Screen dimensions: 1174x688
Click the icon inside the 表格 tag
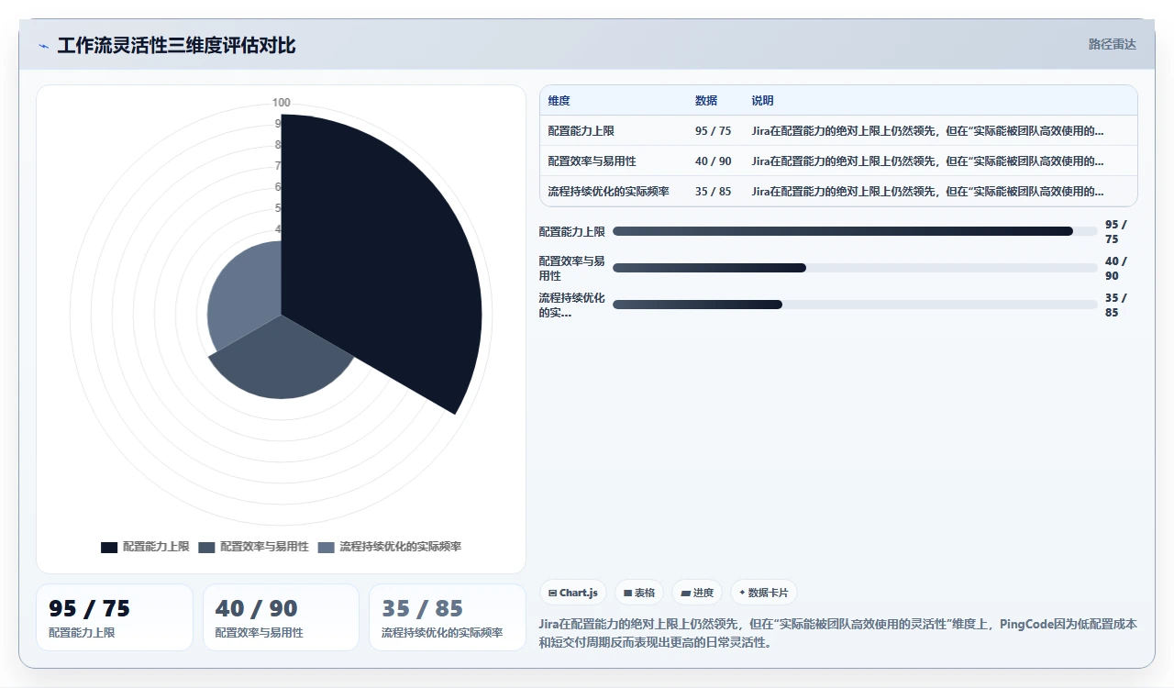(627, 593)
